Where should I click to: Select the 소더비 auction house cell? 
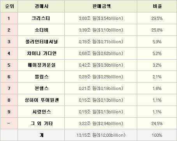tap(41, 30)
